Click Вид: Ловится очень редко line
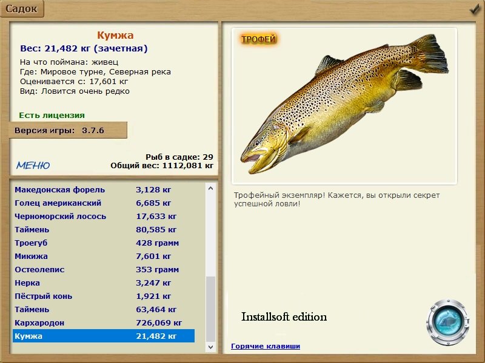 point(75,91)
